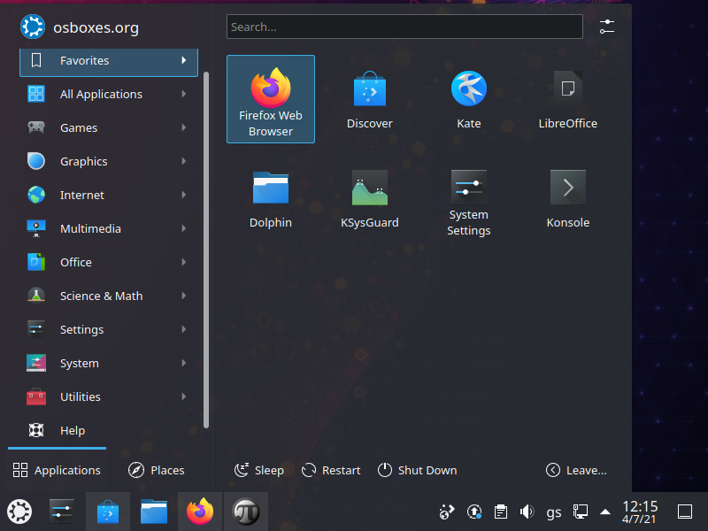Open the Internet category
The width and height of the screenshot is (708, 531).
108,196
